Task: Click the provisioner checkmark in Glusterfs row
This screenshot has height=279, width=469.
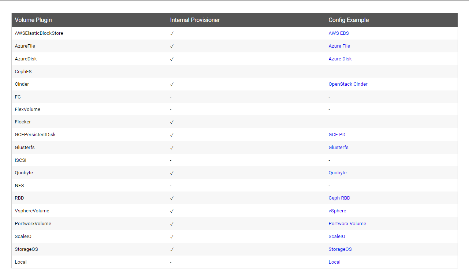Action: (172, 148)
